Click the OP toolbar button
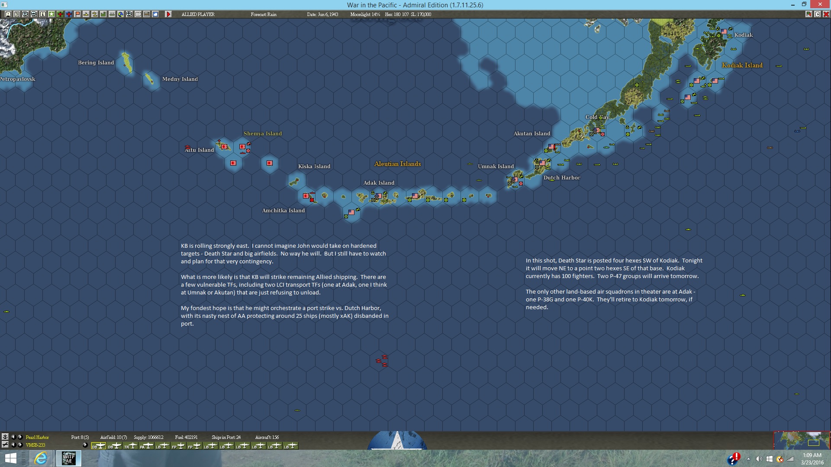Screen dimensions: 831x467 138,14
